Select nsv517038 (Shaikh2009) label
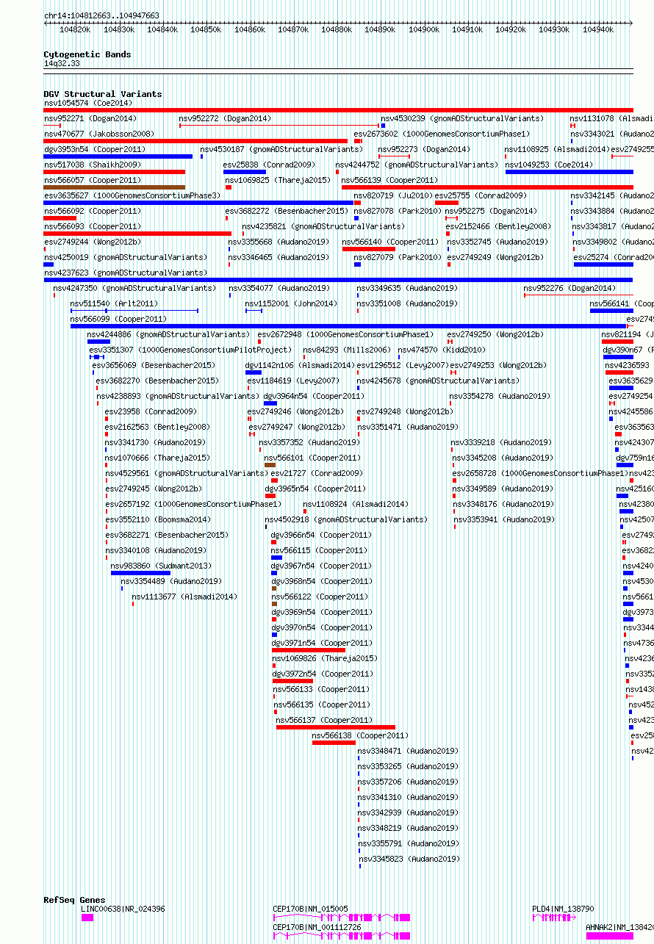 (x=93, y=165)
